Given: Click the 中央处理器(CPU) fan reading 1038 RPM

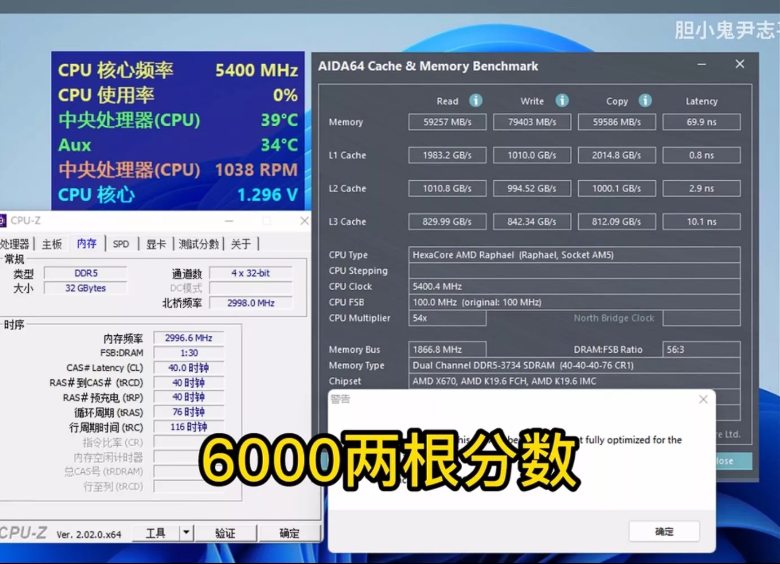Looking at the screenshot, I should pos(256,170).
